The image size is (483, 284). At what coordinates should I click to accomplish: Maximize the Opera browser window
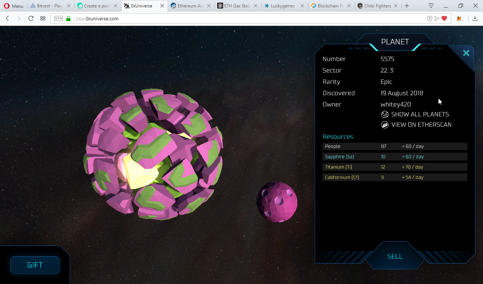point(461,6)
